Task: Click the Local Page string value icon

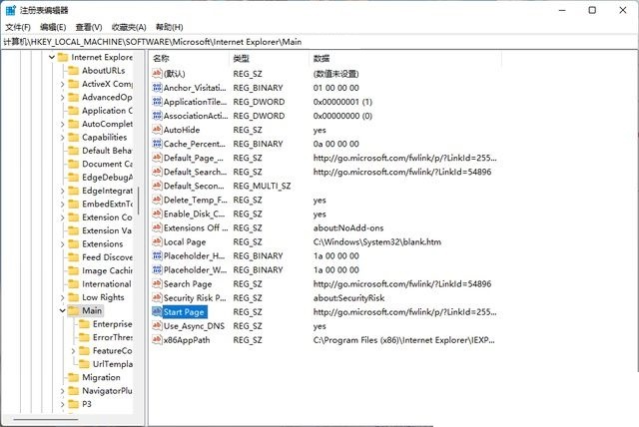Action: coord(157,241)
